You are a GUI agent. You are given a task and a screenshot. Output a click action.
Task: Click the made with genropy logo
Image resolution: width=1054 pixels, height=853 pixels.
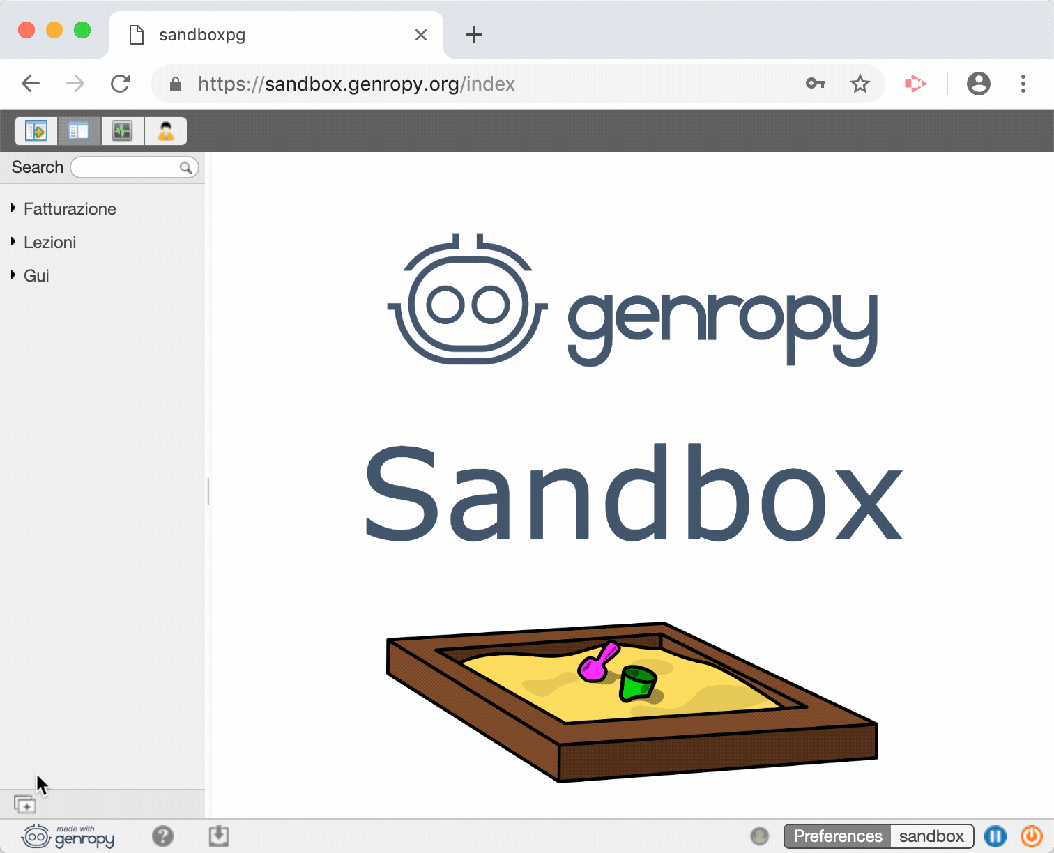point(68,836)
